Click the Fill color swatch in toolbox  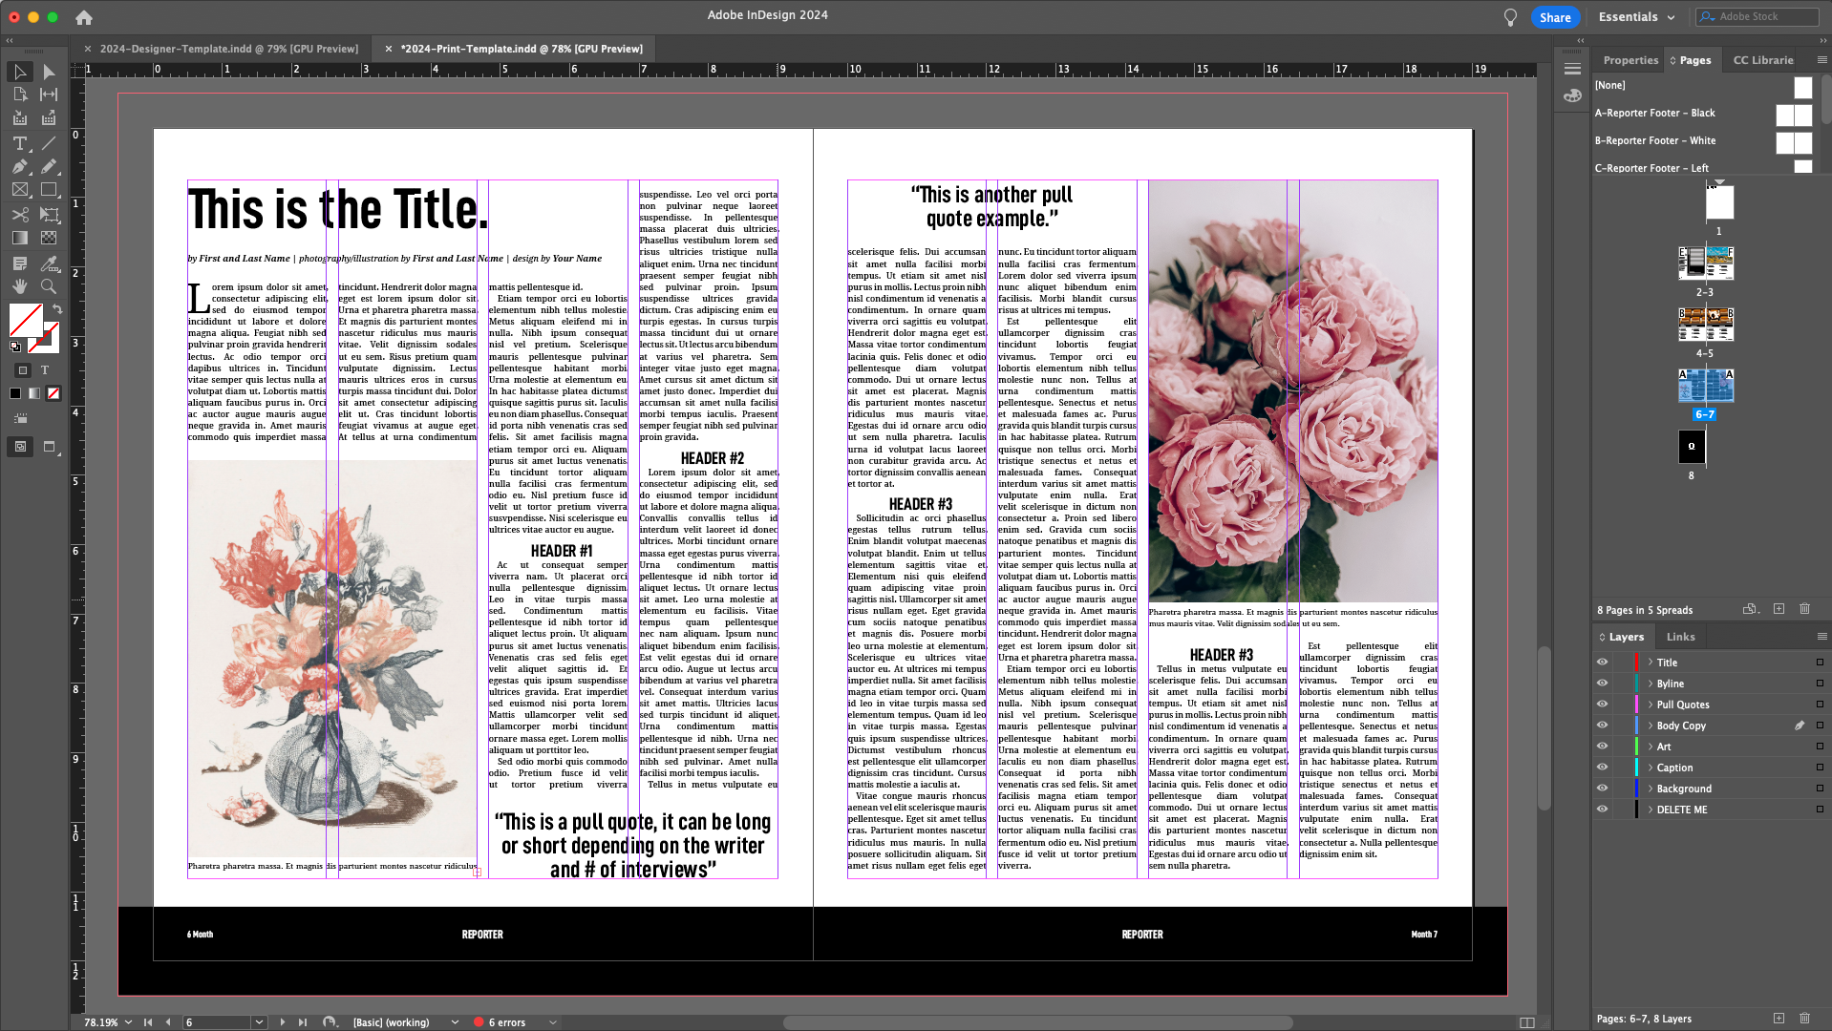coord(26,320)
